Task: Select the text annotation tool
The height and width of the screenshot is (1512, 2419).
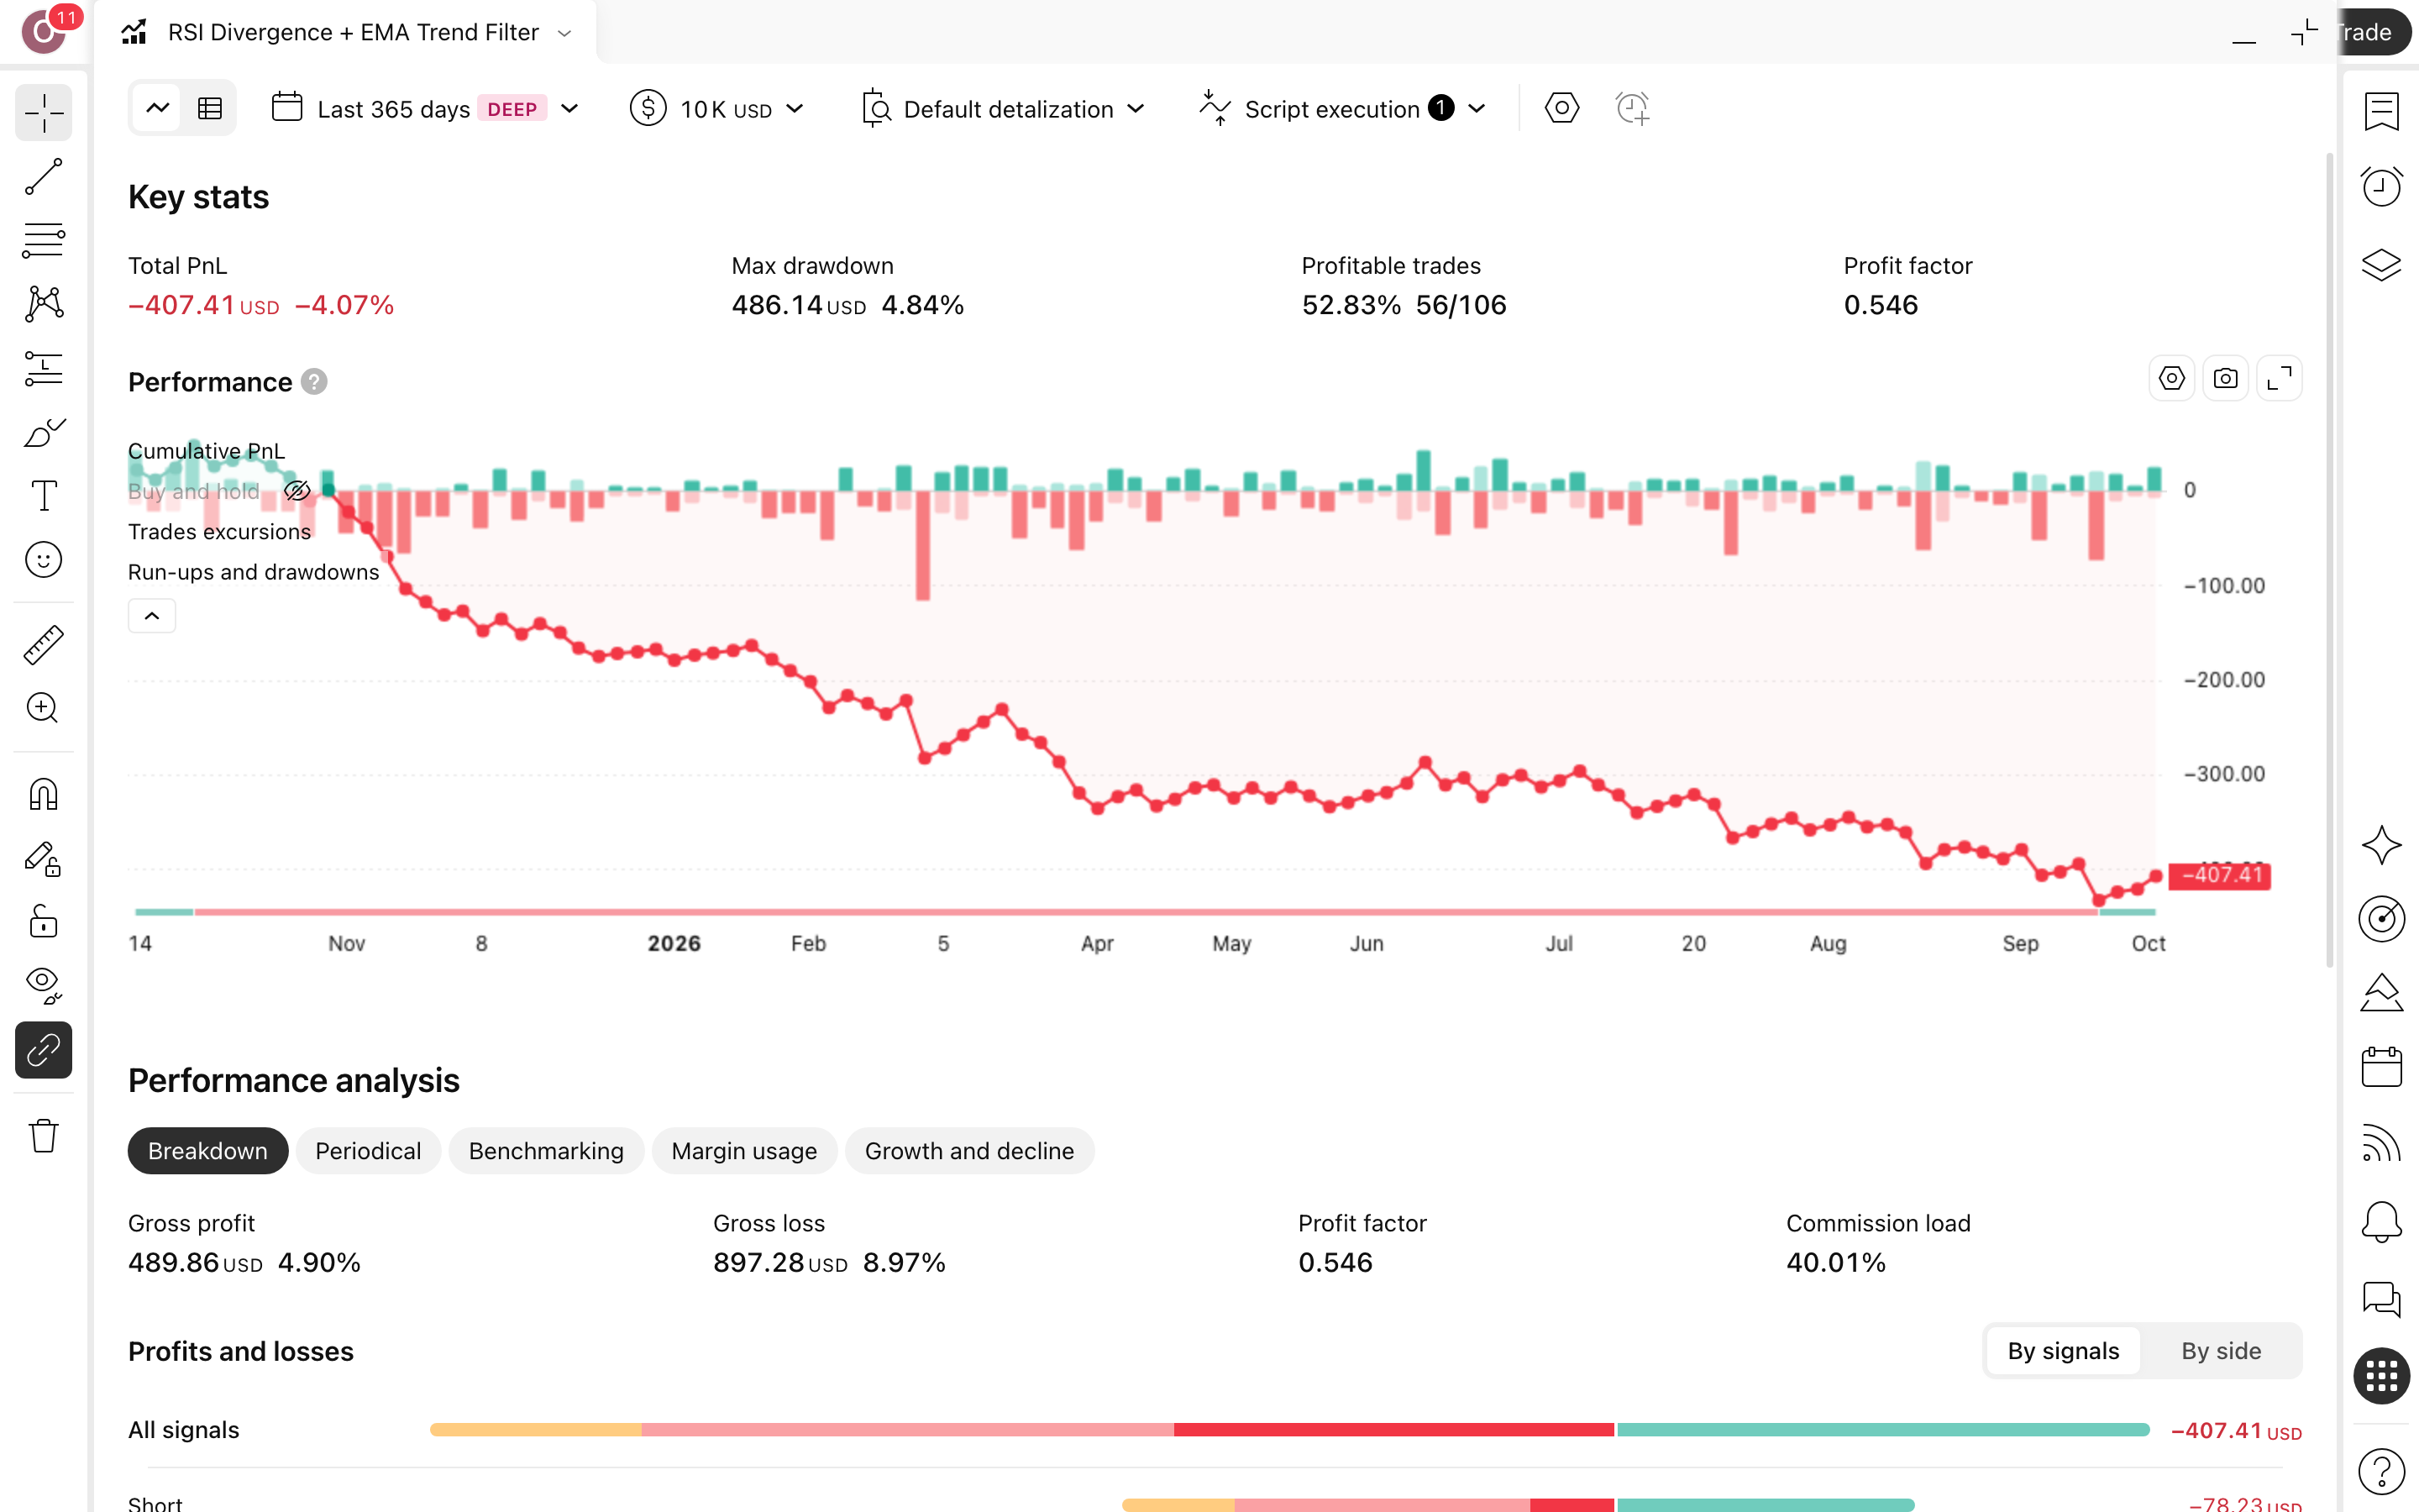Action: [x=44, y=496]
